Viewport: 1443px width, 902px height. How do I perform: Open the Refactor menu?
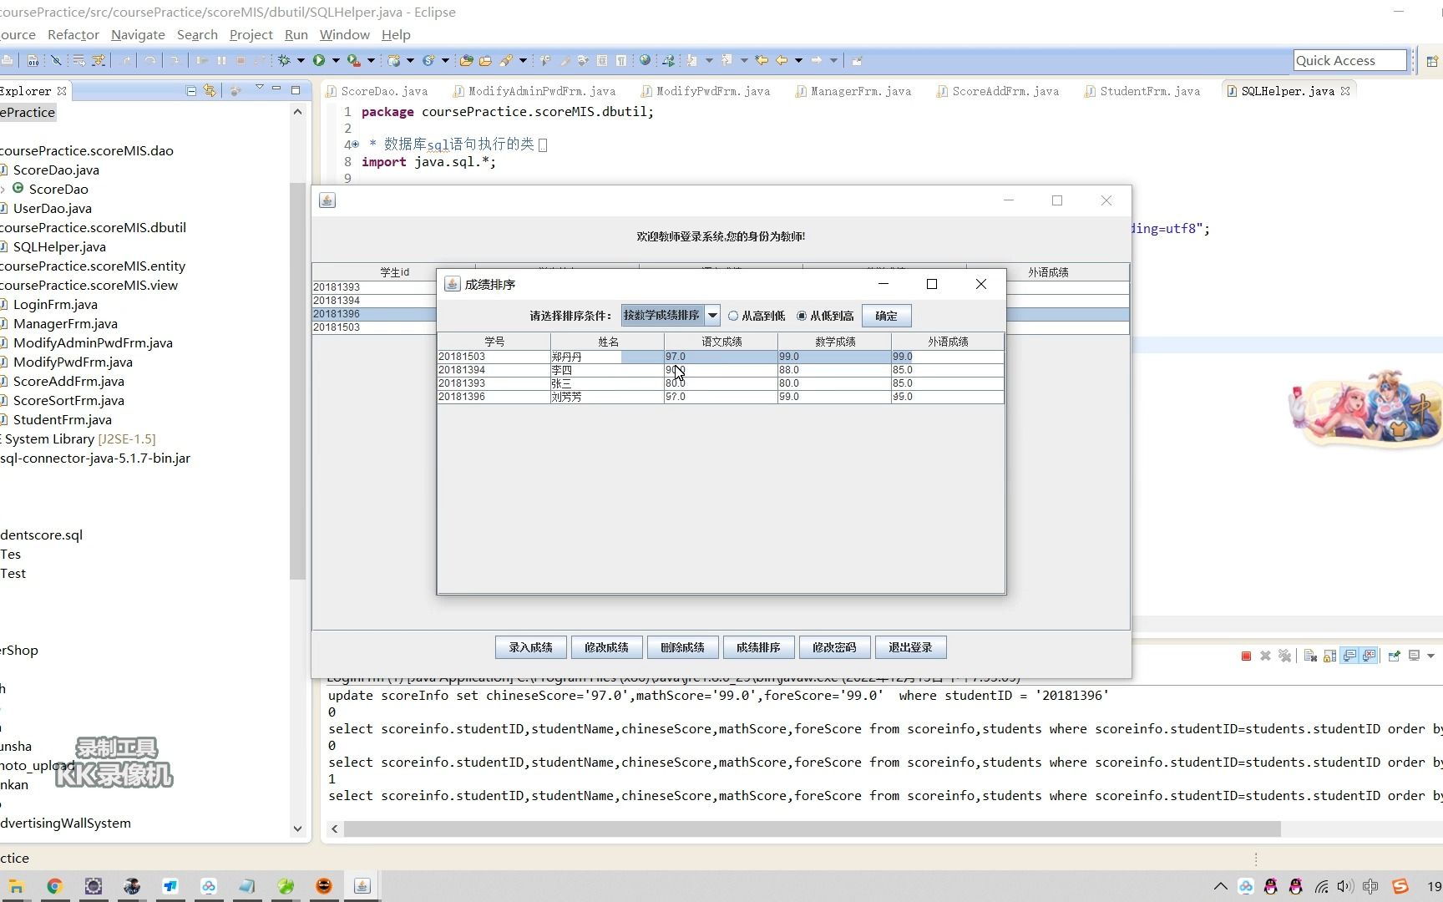(73, 34)
